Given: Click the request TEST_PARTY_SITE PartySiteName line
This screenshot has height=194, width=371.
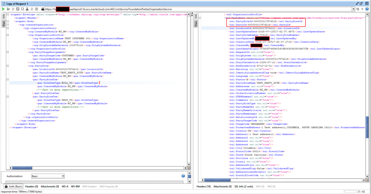Looking at the screenshot, I should tap(72, 72).
